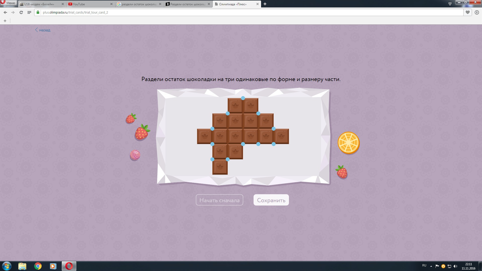Click blue dot atop the chocolate
The image size is (482, 271).
[243, 98]
